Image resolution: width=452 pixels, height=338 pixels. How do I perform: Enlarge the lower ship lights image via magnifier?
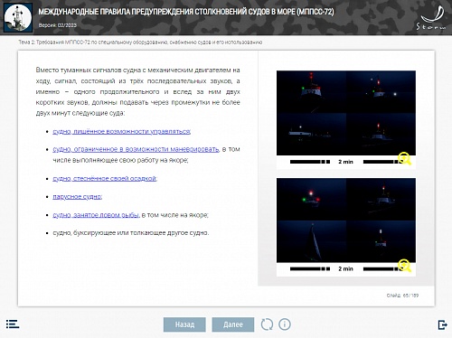[404, 266]
